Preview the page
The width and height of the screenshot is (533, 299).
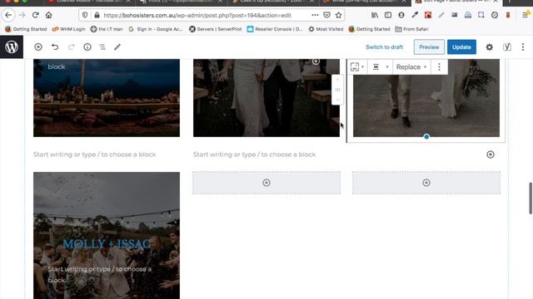429,47
